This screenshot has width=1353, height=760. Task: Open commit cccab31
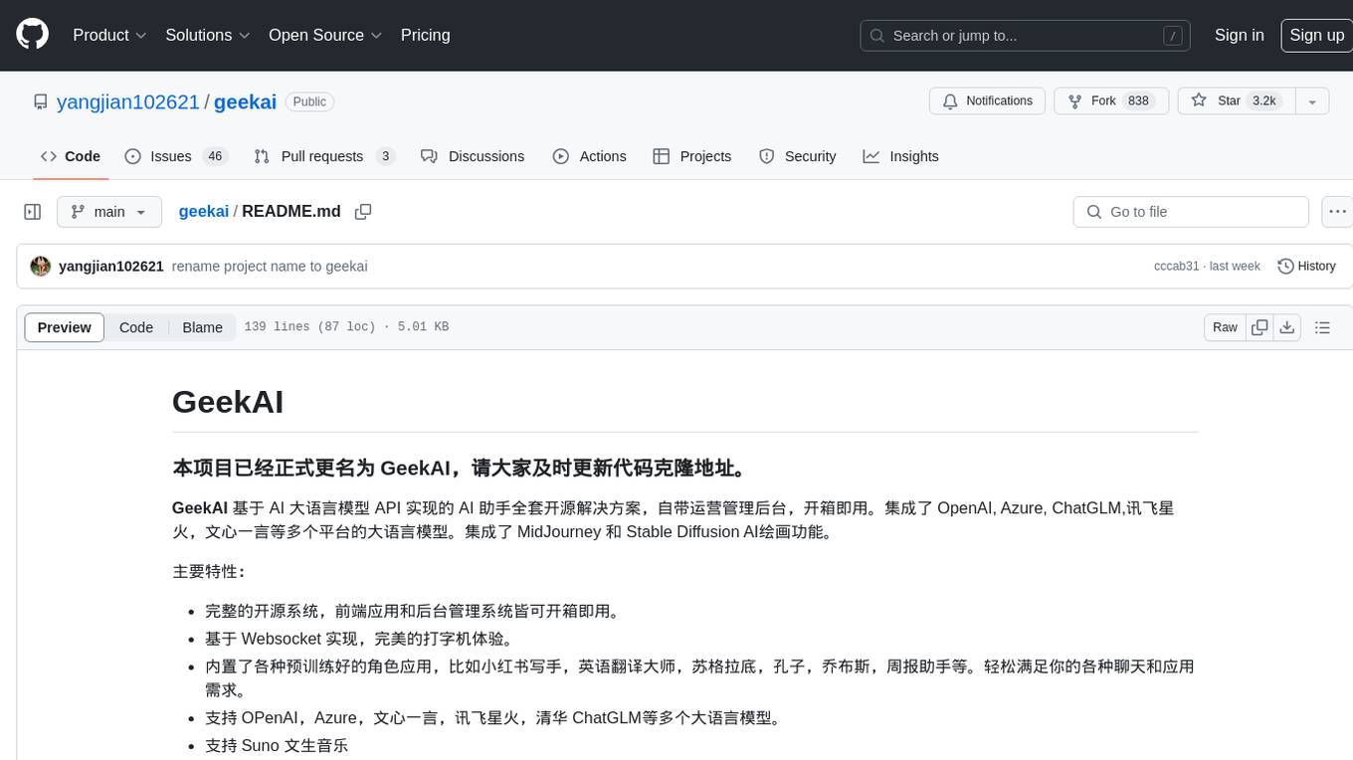point(1179,267)
